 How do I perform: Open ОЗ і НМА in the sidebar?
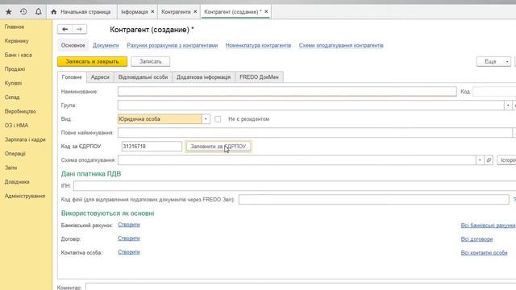click(x=16, y=126)
